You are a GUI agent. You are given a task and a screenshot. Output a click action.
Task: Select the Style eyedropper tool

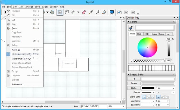click(x=91, y=12)
